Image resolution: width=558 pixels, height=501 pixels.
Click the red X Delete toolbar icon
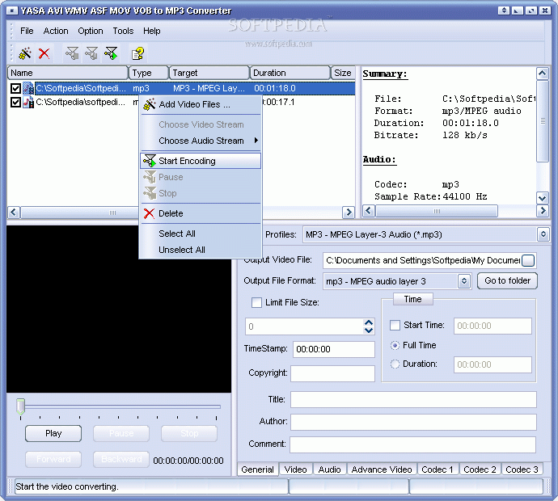44,53
